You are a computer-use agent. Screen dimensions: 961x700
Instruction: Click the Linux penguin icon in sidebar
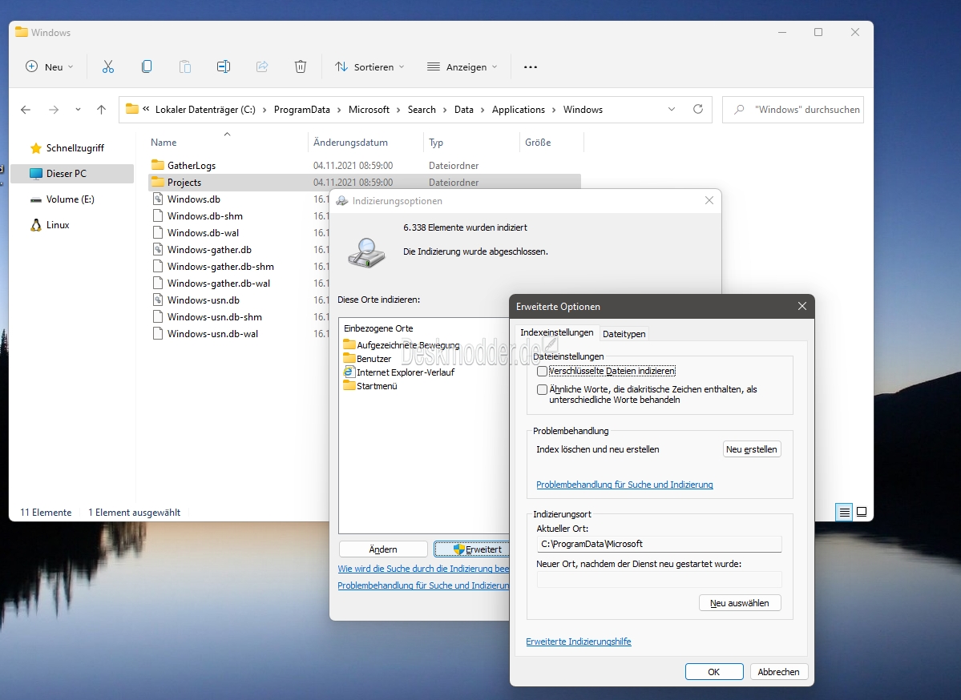(x=36, y=225)
